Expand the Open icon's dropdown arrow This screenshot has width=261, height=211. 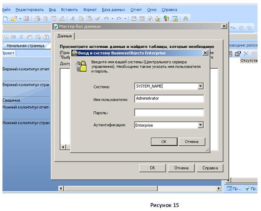point(20,18)
